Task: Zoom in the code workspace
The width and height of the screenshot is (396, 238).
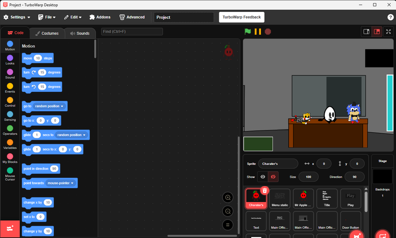Action: point(227,198)
